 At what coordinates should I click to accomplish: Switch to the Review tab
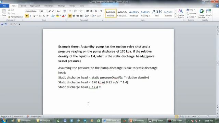tap(72, 6)
